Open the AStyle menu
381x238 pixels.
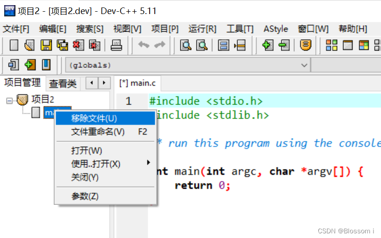pos(276,29)
